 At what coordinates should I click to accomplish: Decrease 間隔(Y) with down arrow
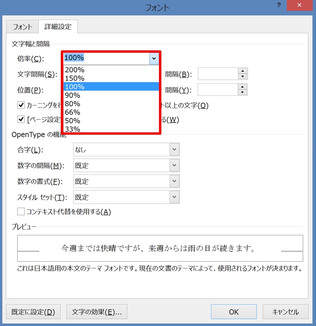pos(242,93)
